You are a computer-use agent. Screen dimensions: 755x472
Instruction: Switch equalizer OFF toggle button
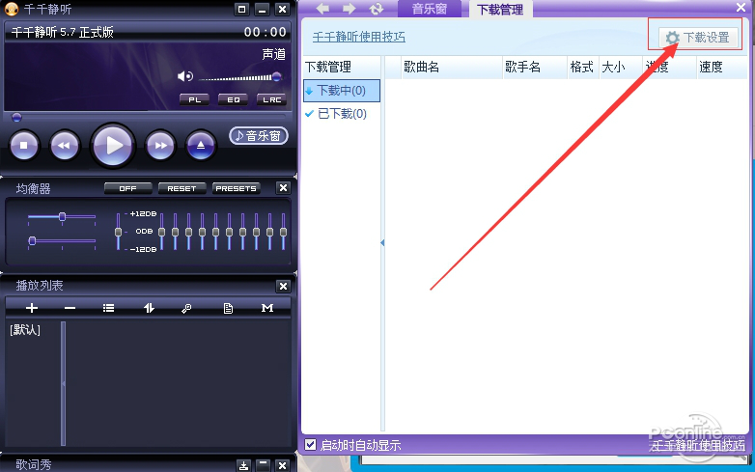[x=128, y=188]
